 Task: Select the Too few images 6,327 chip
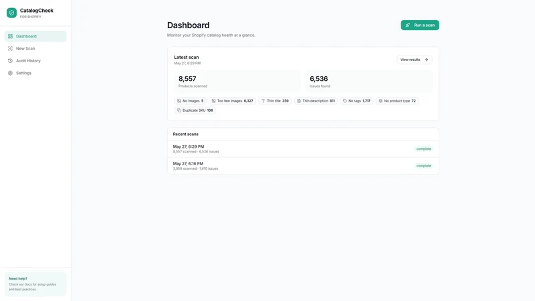(x=232, y=101)
